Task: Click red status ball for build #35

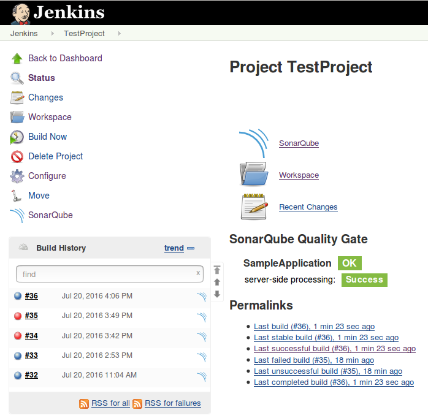Action: coord(18,316)
